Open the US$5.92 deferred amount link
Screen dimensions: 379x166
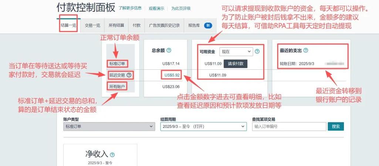coord(172,75)
